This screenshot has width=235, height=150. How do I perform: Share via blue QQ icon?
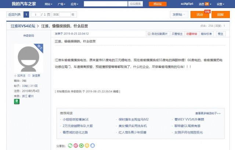(x=93, y=145)
